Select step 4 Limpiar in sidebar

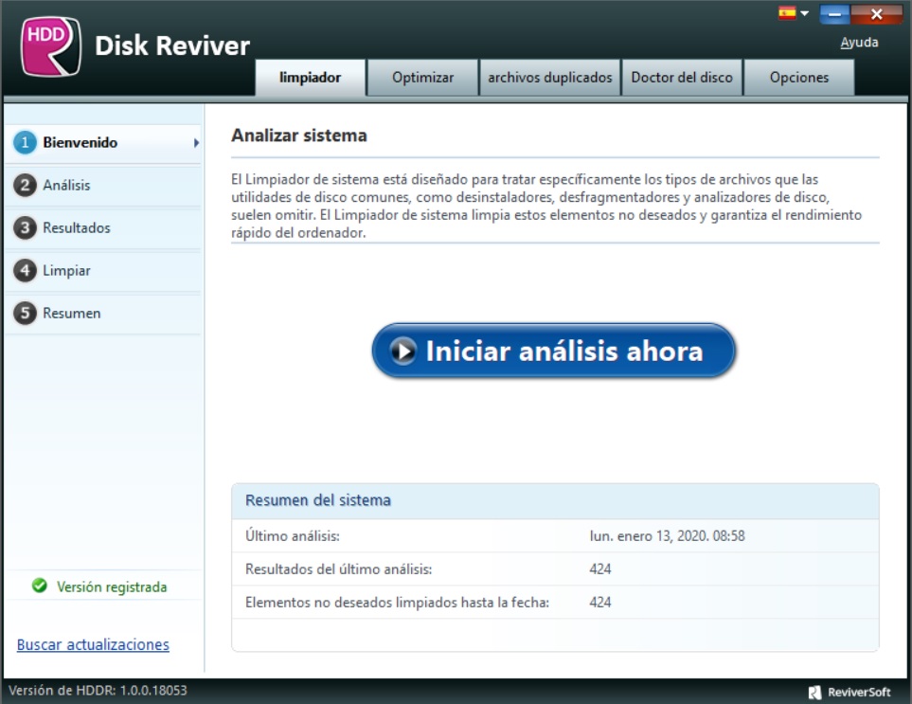pos(103,271)
